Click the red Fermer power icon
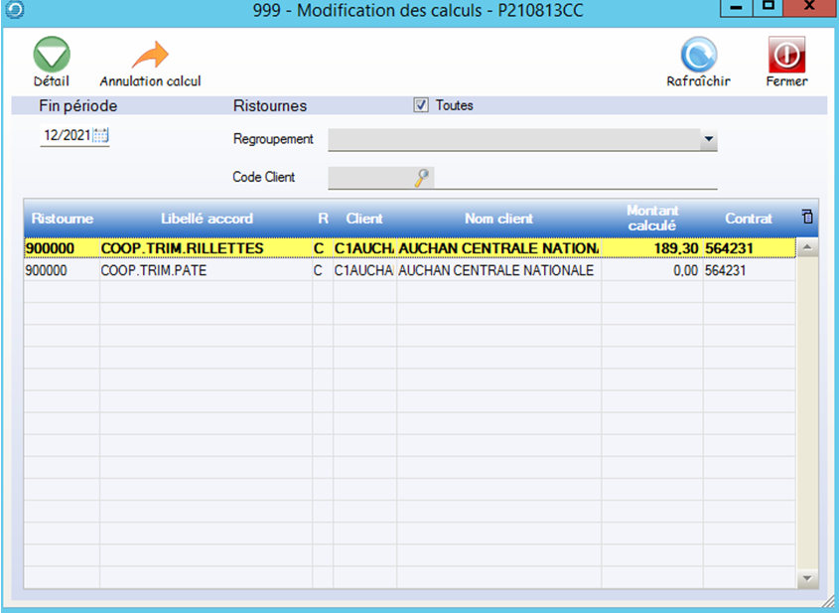 coord(786,55)
